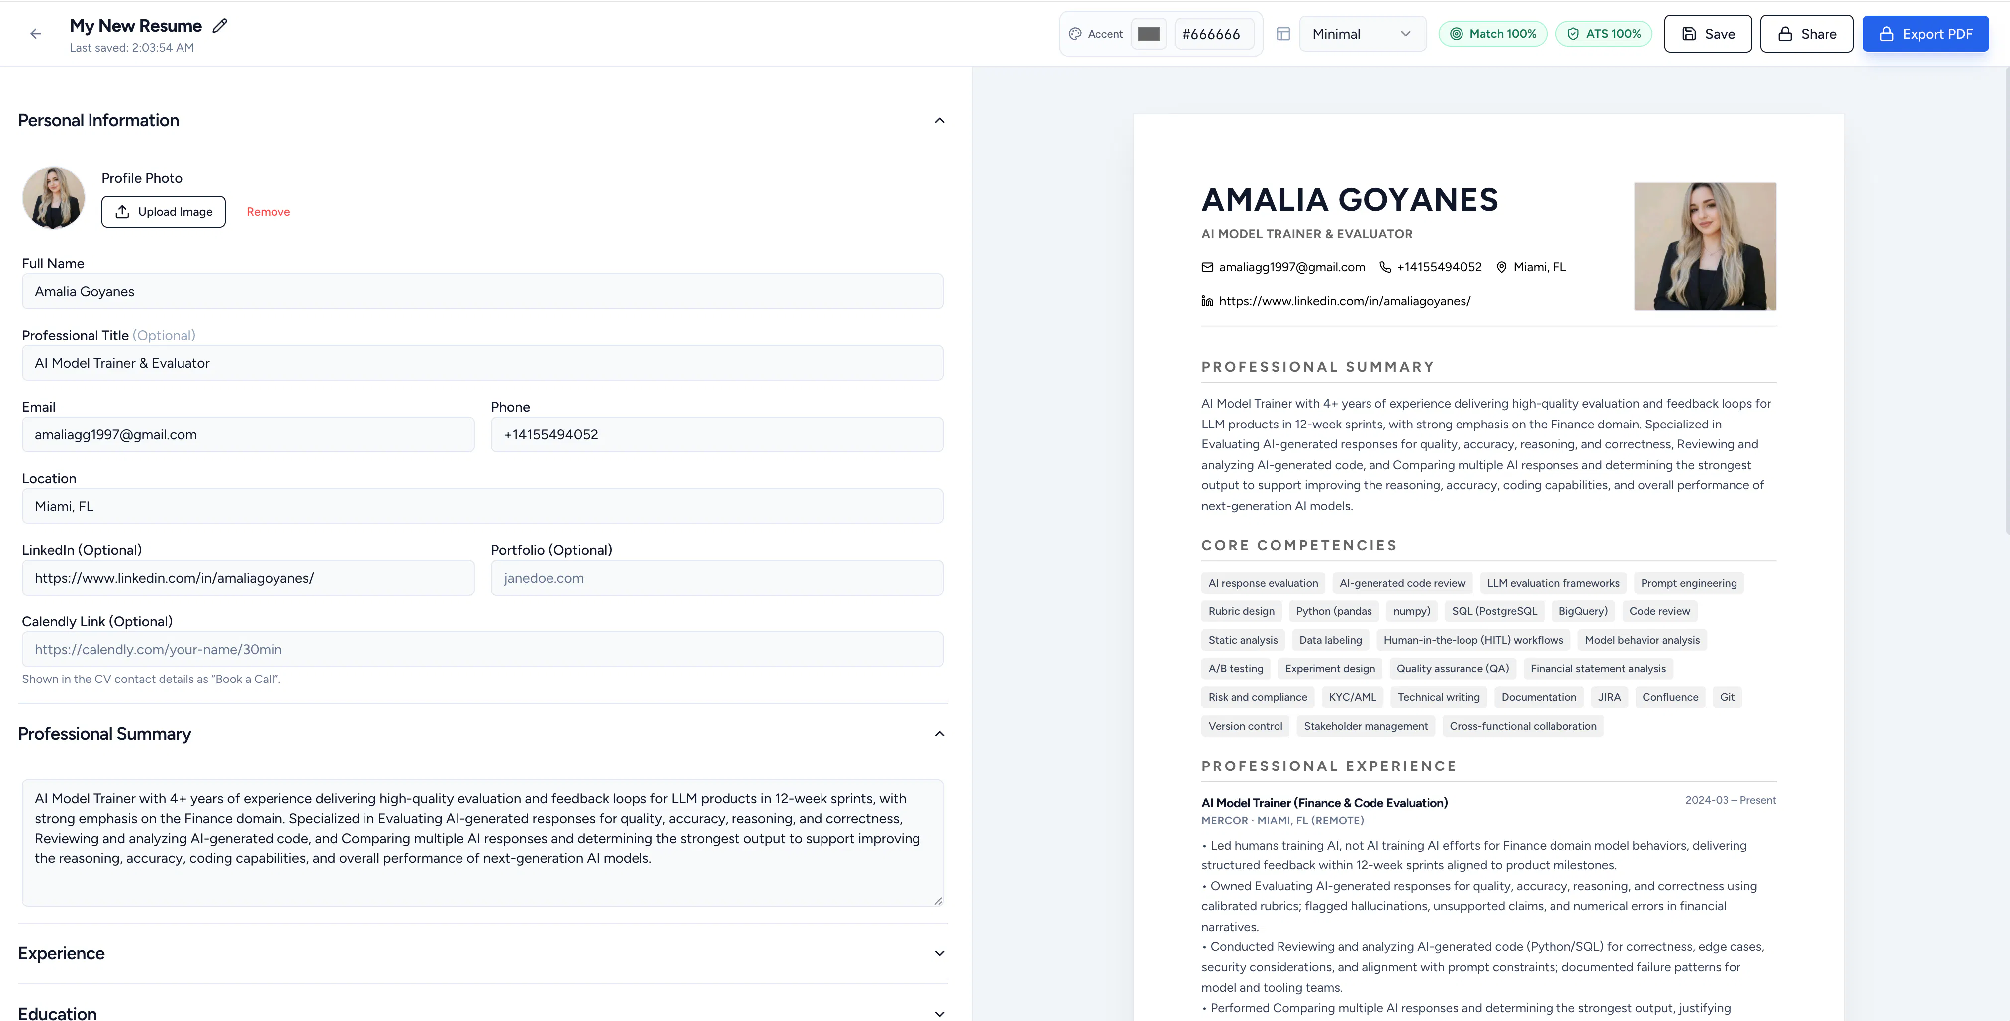2010x1021 pixels.
Task: Focus the Full Name field
Action: 482,291
